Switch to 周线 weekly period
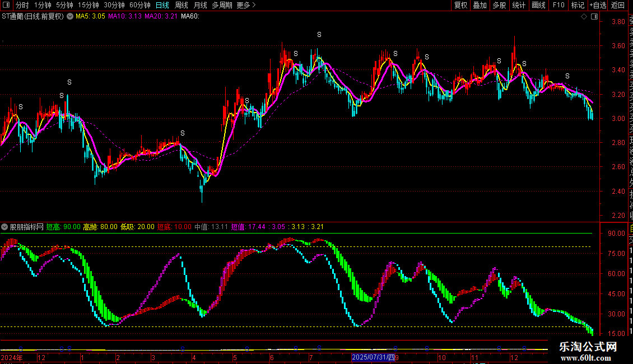The height and width of the screenshot is (364, 633). pyautogui.click(x=181, y=5)
